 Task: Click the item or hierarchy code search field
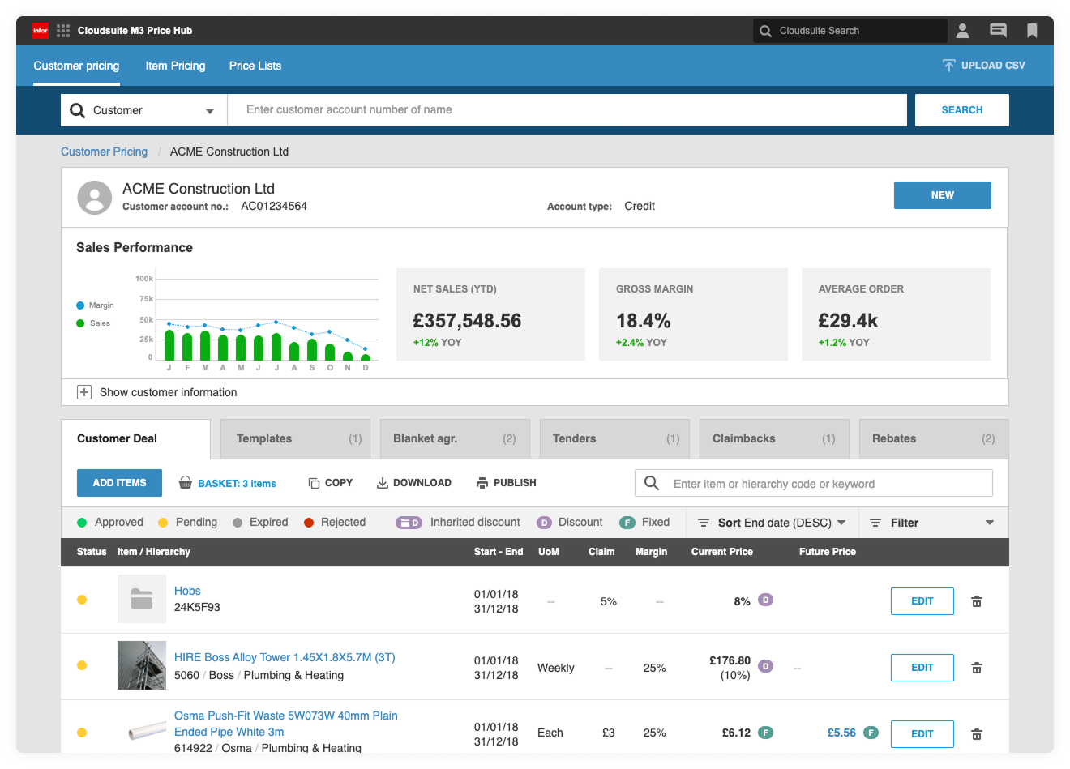click(814, 483)
